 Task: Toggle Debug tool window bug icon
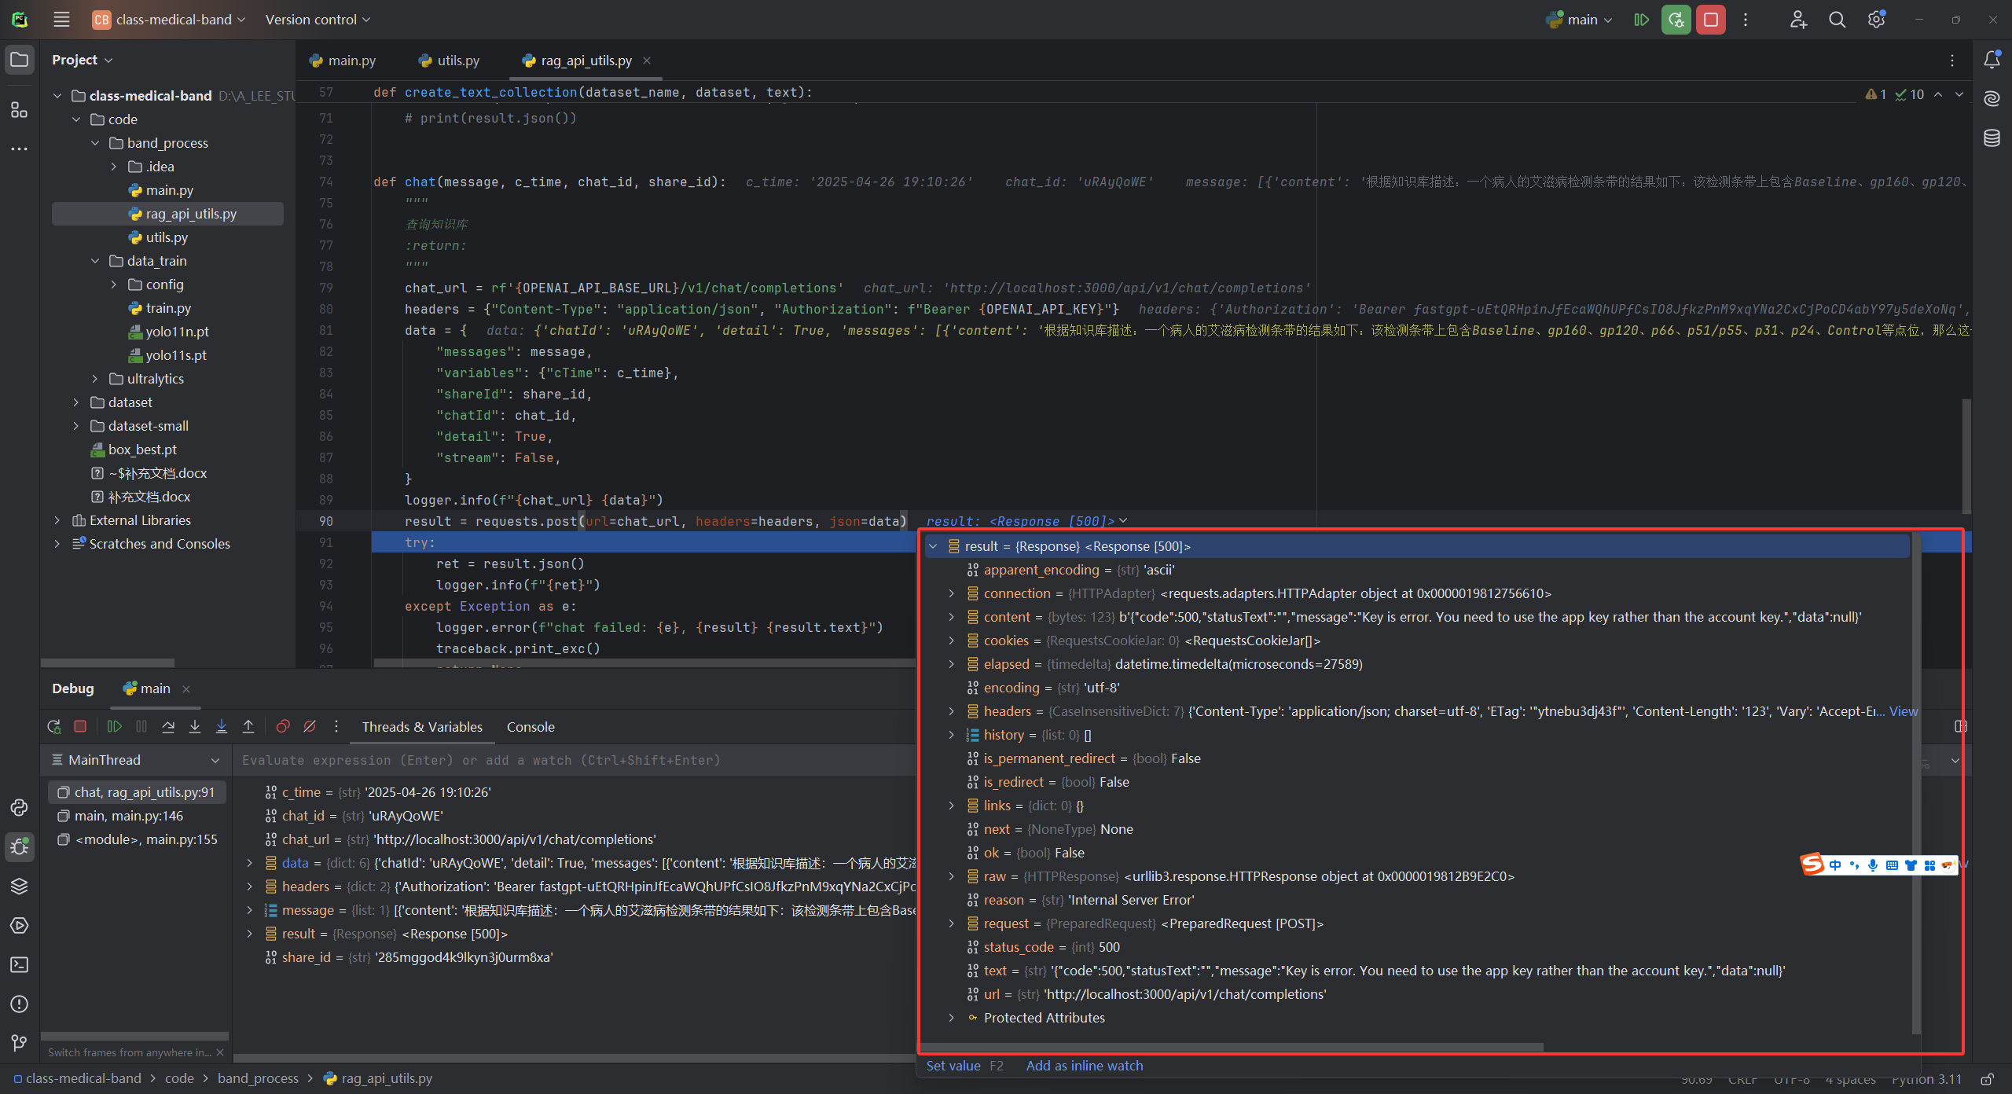coord(20,847)
